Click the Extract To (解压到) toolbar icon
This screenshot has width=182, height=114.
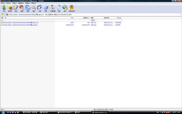[x=10, y=9]
